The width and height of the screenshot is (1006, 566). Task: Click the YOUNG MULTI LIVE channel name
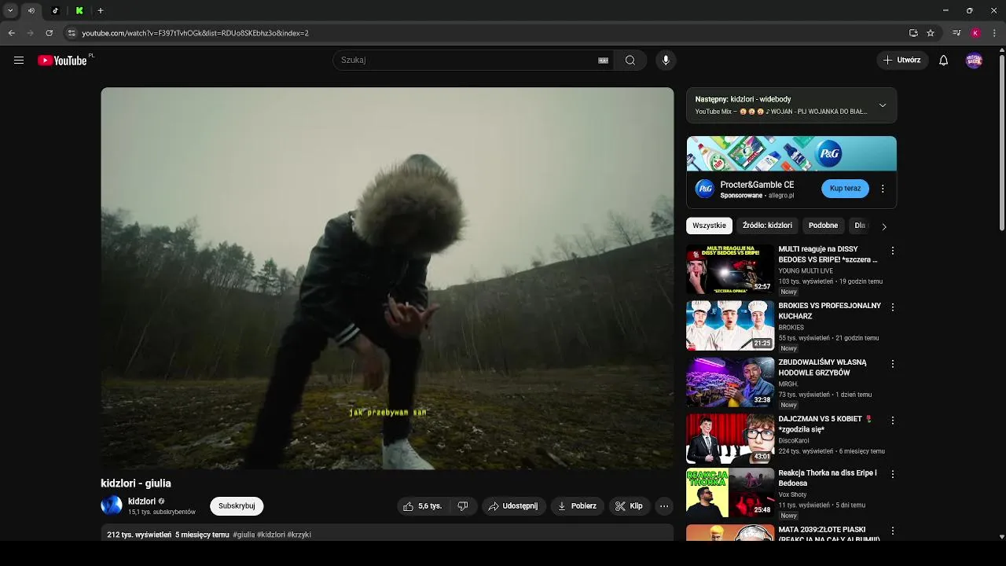coord(806,270)
